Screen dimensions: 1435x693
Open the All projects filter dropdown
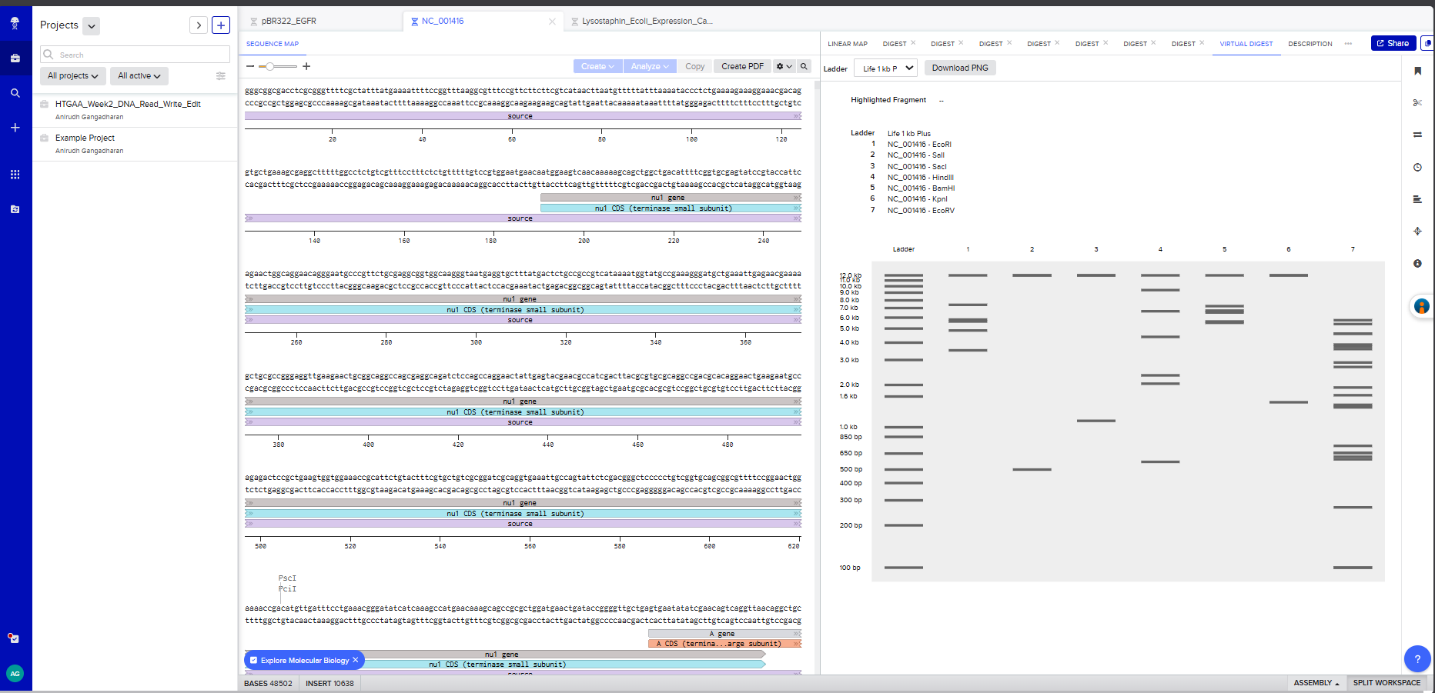(x=72, y=76)
